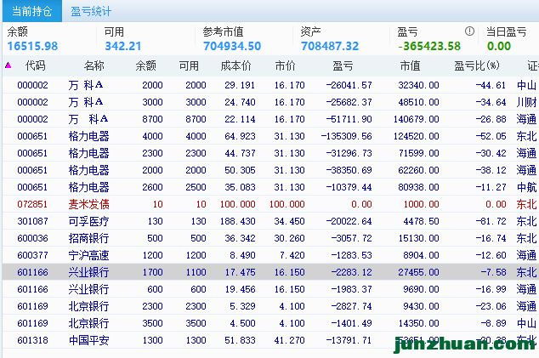Select 格力电器 row with cost 50.305
Screen dimensions: 539x358
coord(270,170)
